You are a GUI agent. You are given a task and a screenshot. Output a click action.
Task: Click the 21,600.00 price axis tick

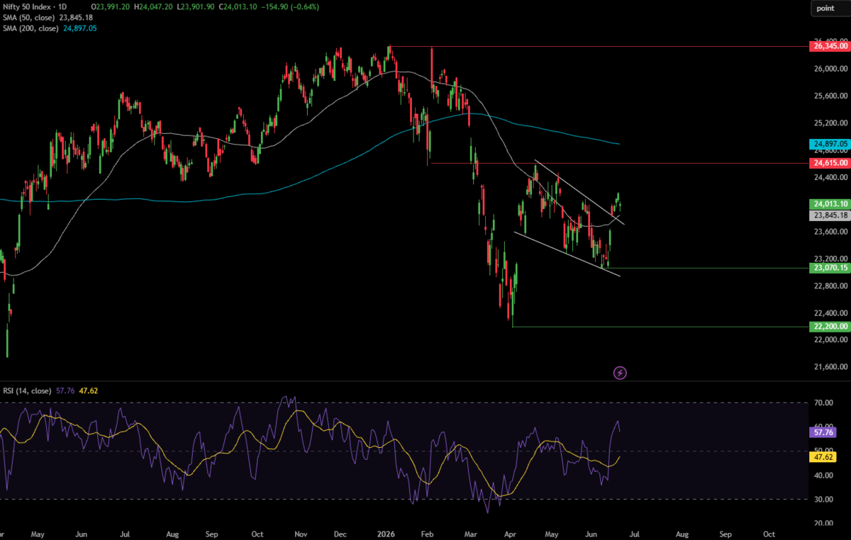pos(829,367)
